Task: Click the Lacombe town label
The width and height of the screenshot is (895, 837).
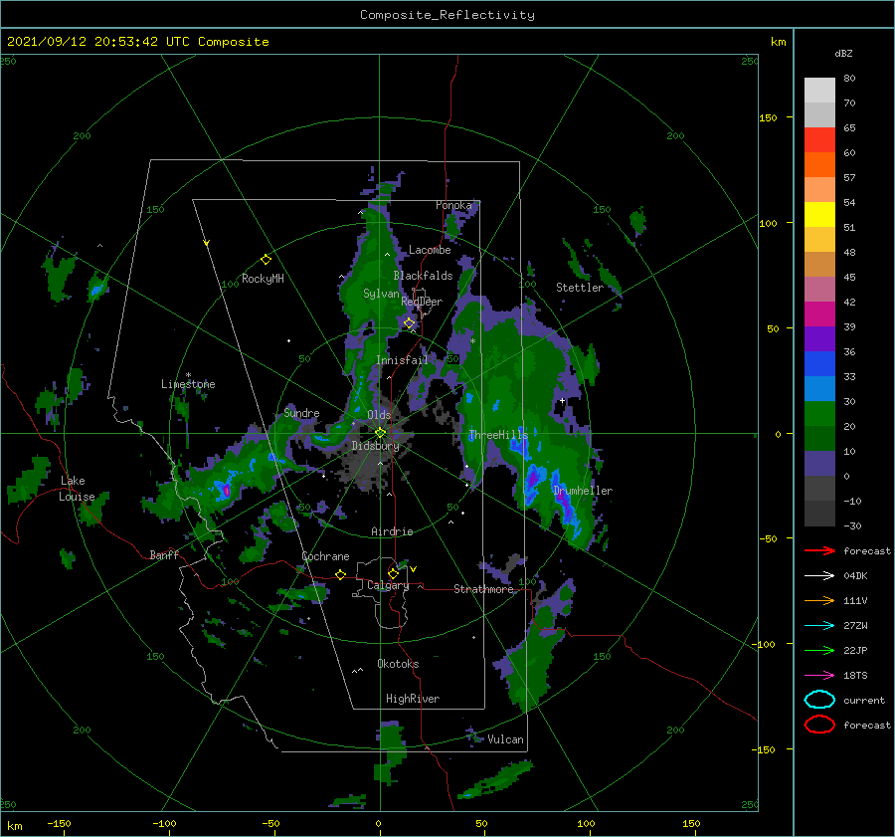Action: tap(430, 250)
